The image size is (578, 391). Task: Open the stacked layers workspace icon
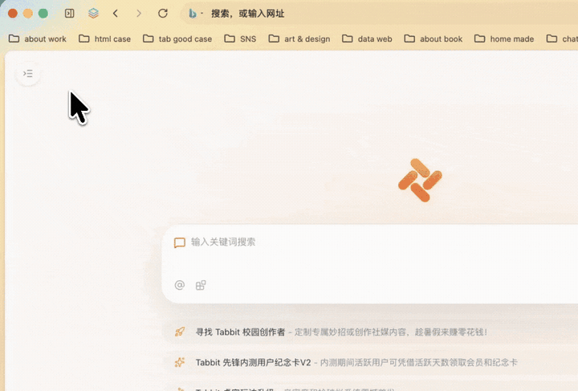[93, 14]
